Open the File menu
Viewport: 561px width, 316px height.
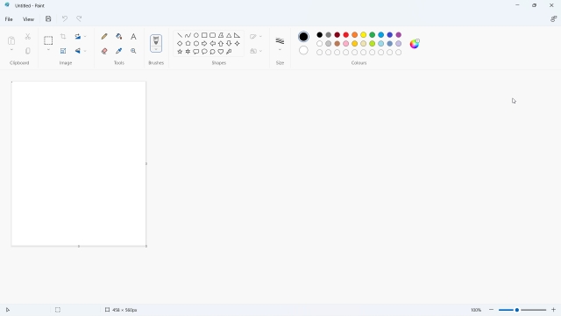point(9,19)
